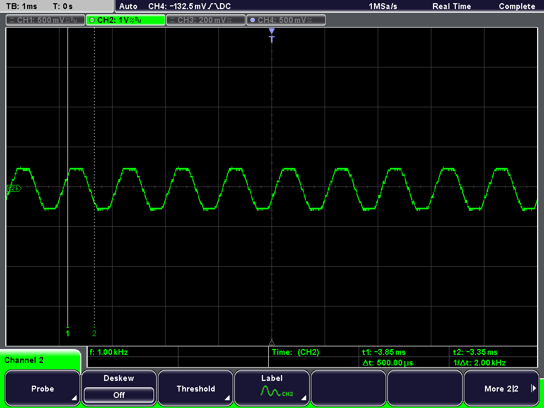Click the f: 1.00 kHz frequency measurement
544x408 pixels.
coord(108,352)
